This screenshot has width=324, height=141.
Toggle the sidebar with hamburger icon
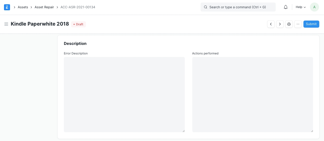point(6,24)
